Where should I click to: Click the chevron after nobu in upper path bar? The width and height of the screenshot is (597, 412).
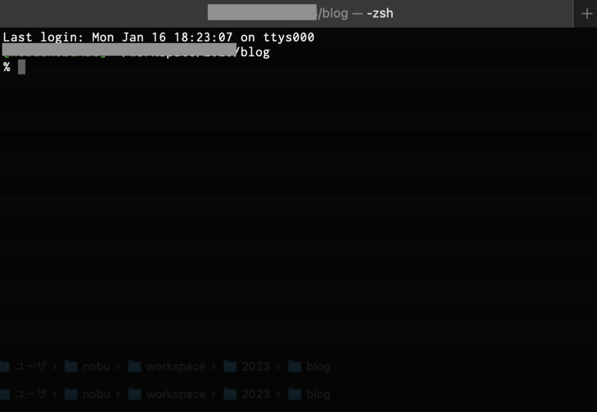coord(119,366)
